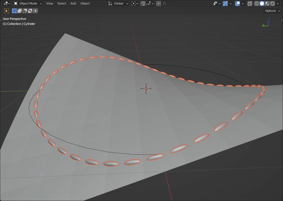
Task: Open the Object Mode dropdown
Action: [x=28, y=3]
